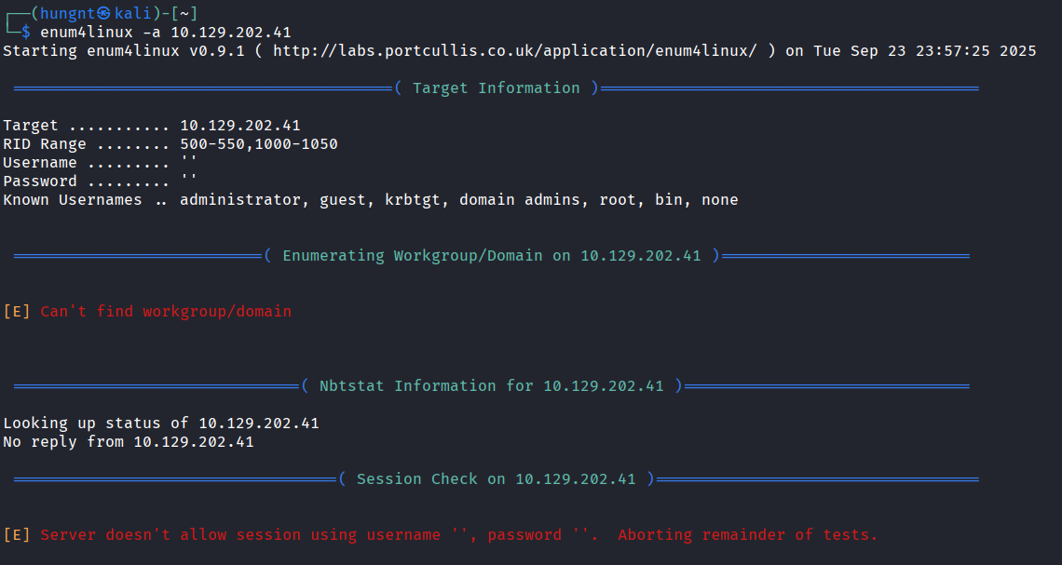Click the red "Can't find workgroup/domain" error text
1062x565 pixels.
click(166, 311)
